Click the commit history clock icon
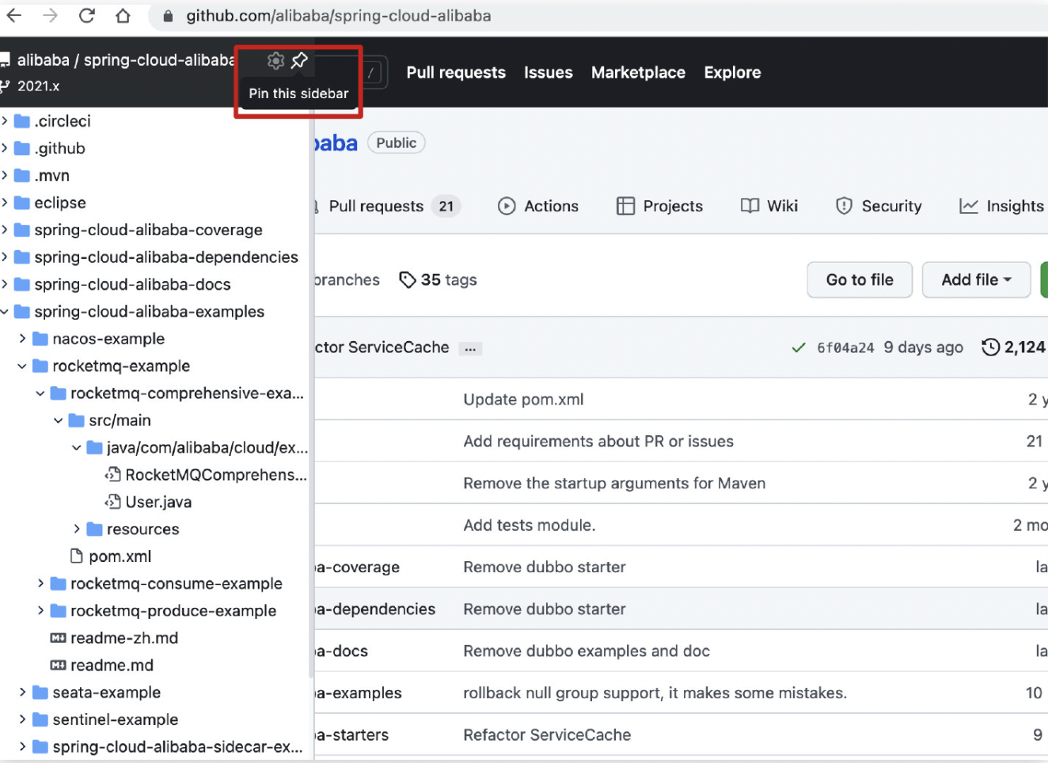This screenshot has width=1048, height=763. (990, 347)
